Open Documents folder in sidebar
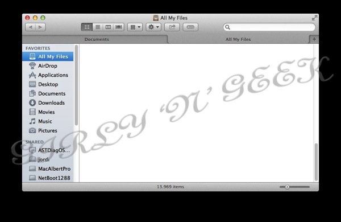 48,93
